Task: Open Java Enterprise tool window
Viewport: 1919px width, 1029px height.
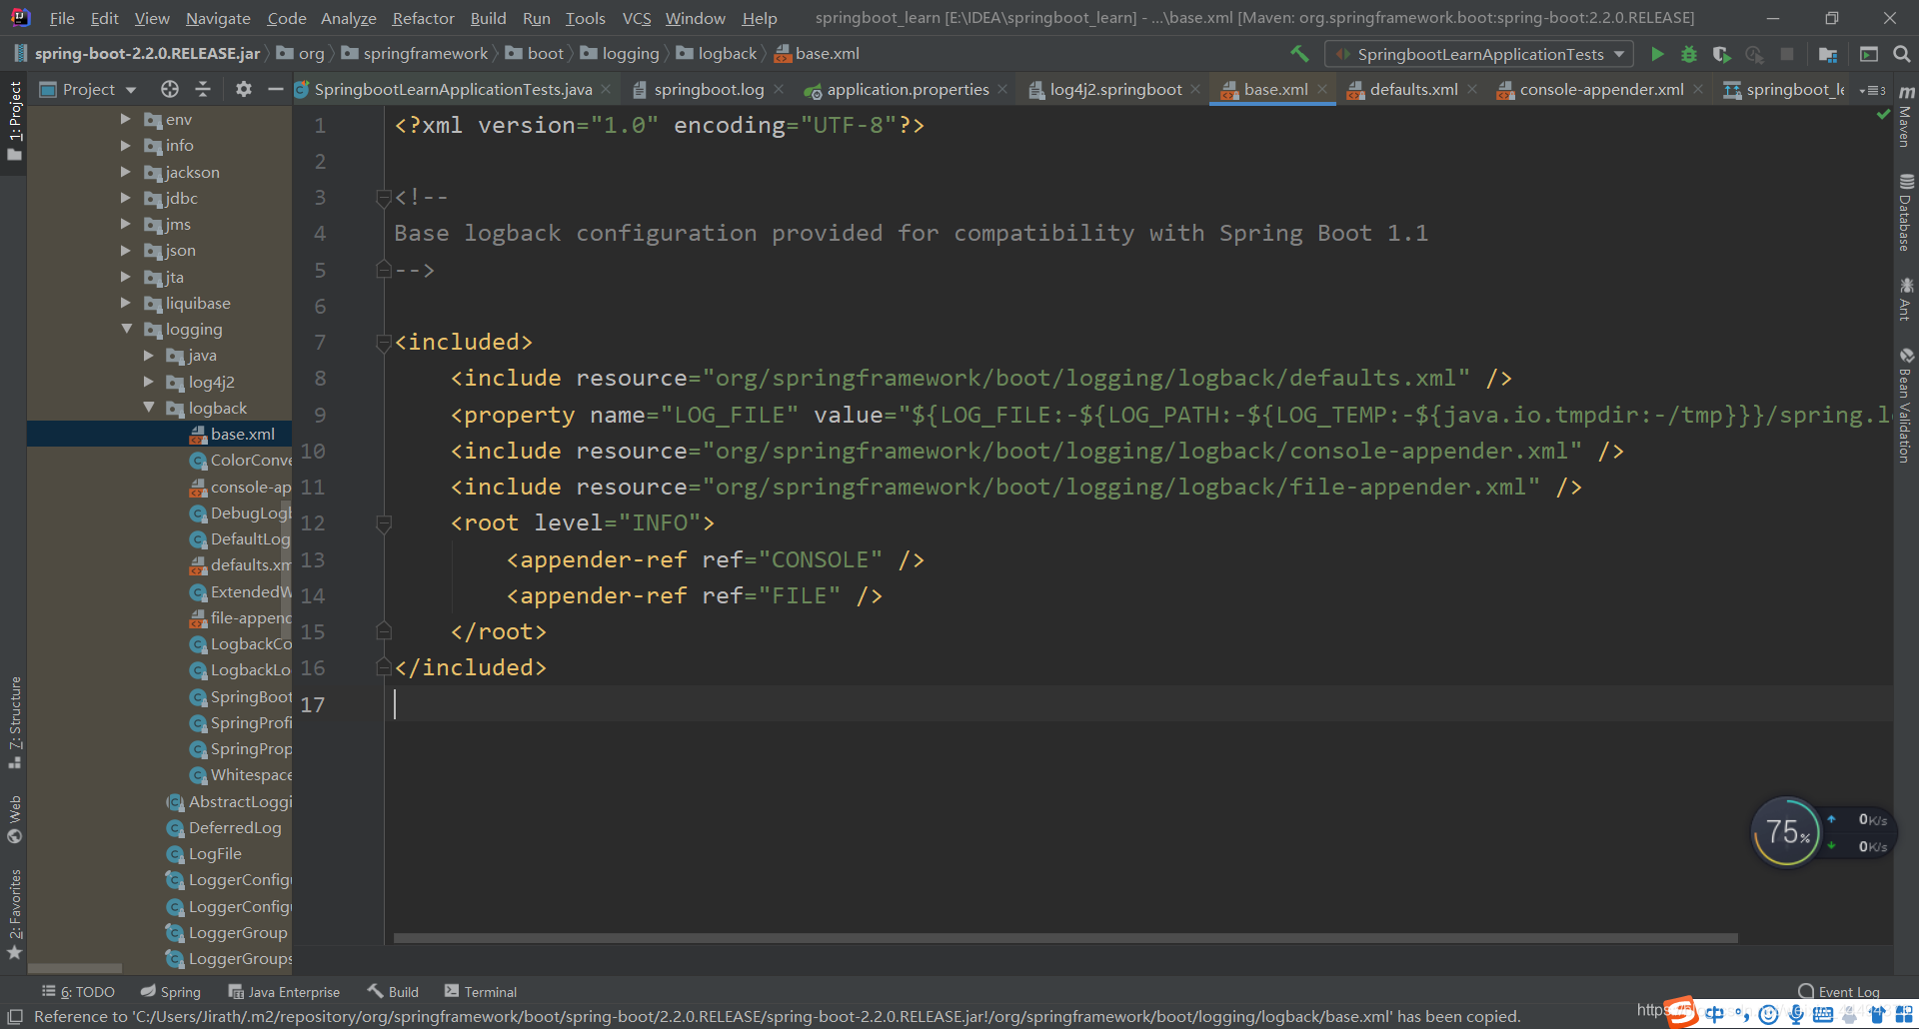Action: click(284, 992)
